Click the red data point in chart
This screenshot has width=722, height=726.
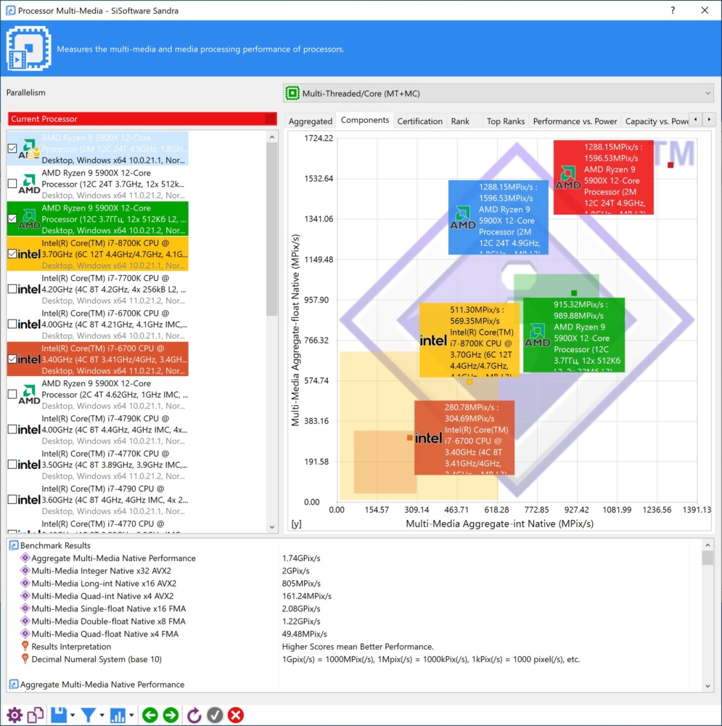[x=670, y=165]
